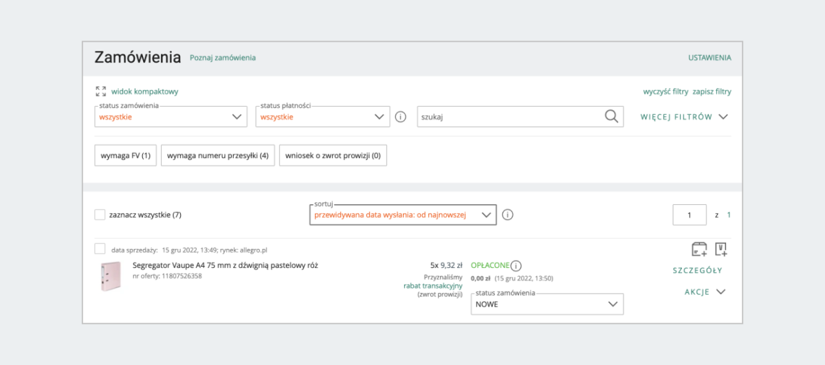Tick the zaznacz wszystkie checkbox
This screenshot has height=365, width=825.
pyautogui.click(x=100, y=214)
